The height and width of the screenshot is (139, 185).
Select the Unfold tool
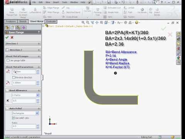(x=129, y=8)
